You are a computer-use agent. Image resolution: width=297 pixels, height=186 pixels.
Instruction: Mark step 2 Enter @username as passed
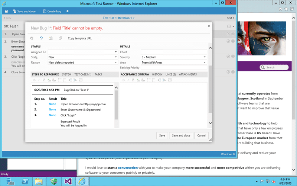(x=228, y=41)
